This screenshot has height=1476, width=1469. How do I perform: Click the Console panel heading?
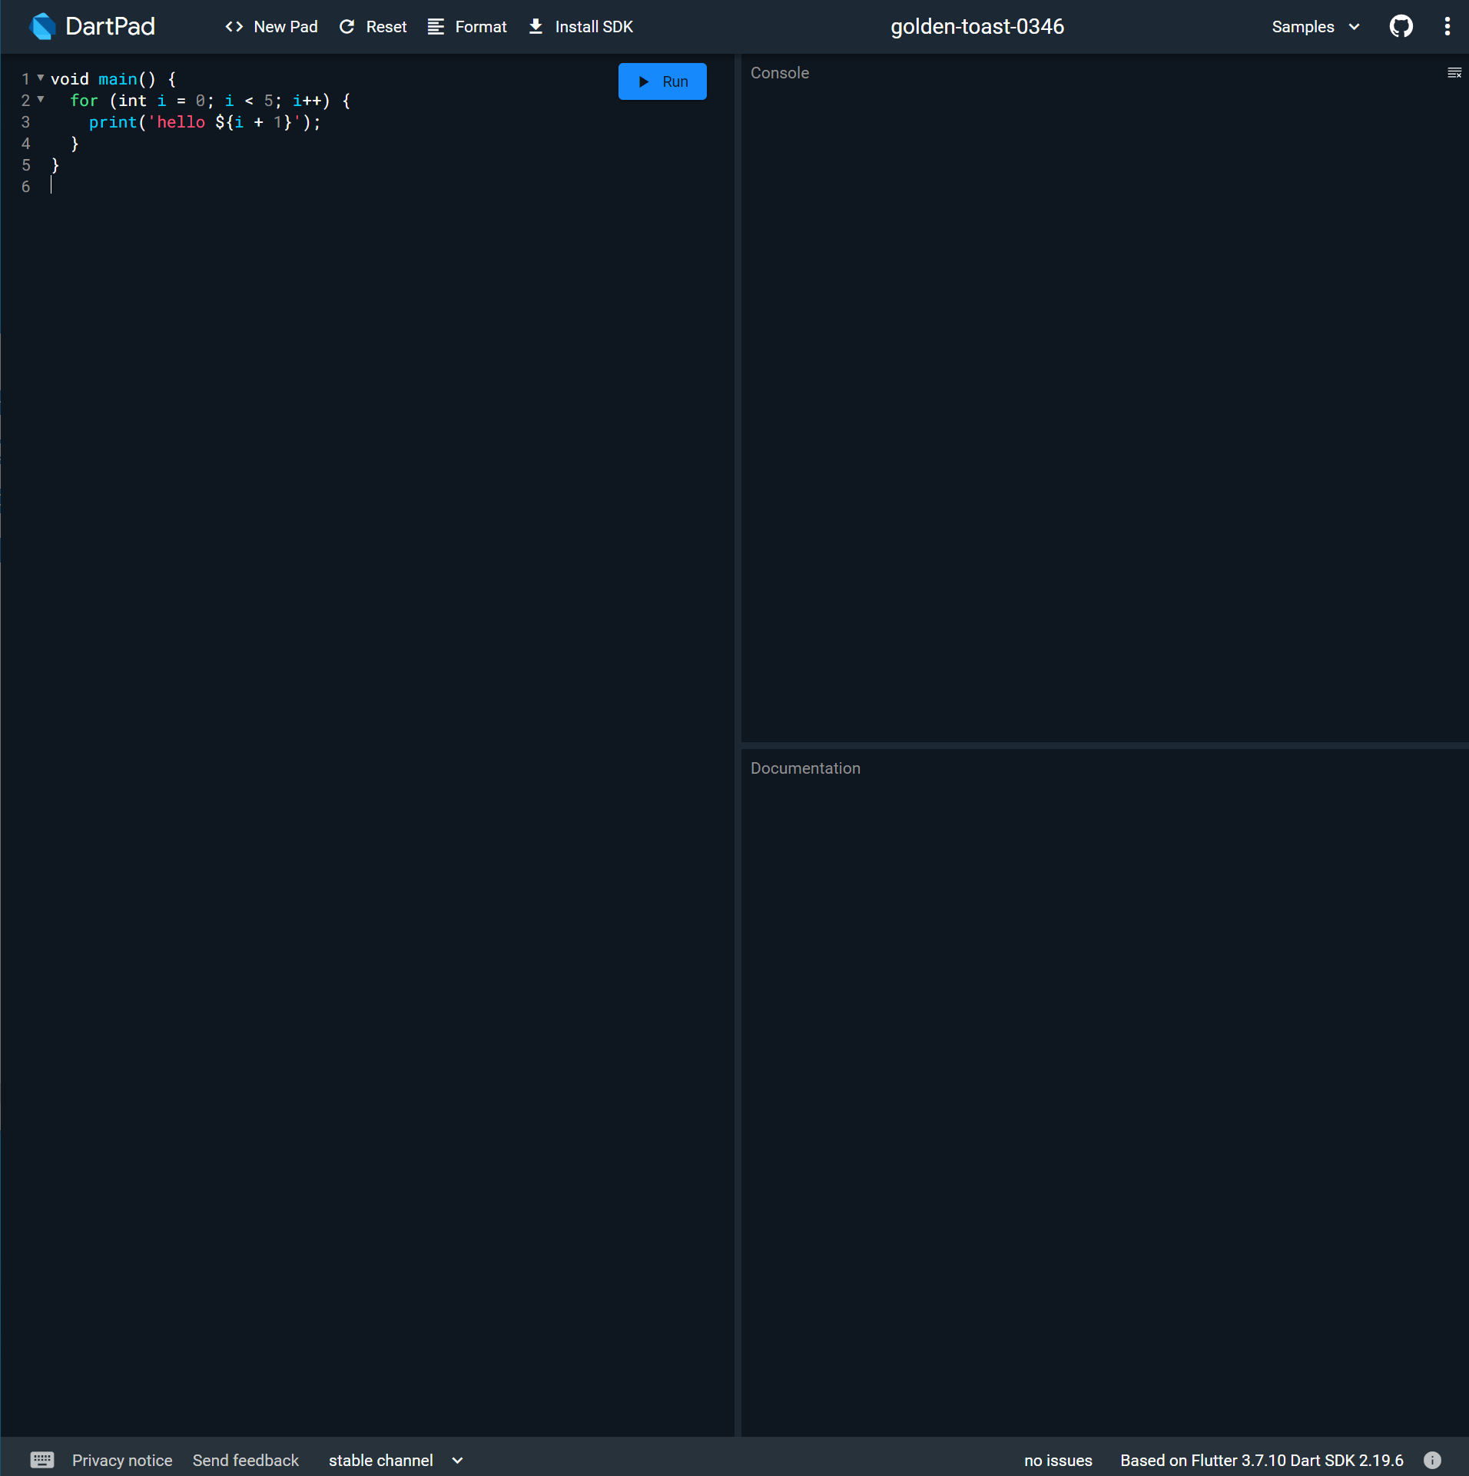(780, 73)
